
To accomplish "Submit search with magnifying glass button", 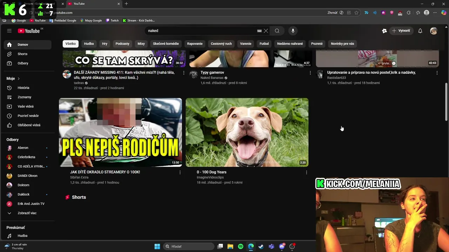I will (x=277, y=31).
